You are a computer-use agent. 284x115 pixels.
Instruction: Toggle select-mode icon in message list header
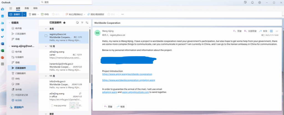point(77,23)
